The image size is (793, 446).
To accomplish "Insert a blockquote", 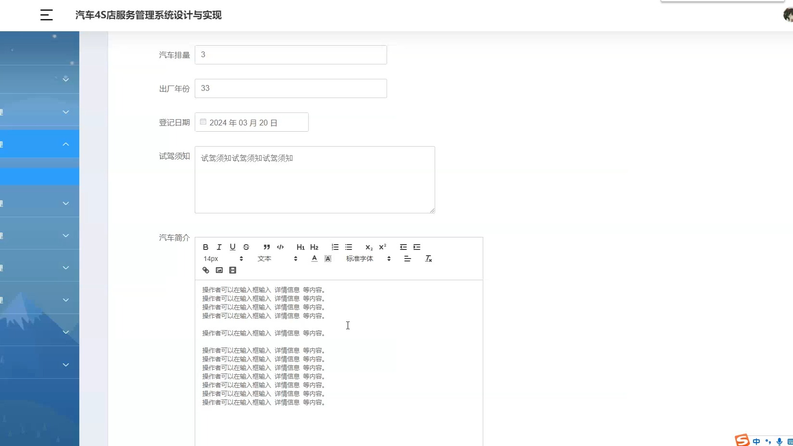I will [x=266, y=247].
